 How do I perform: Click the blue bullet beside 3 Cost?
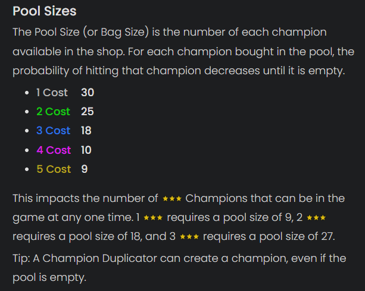pyautogui.click(x=27, y=131)
